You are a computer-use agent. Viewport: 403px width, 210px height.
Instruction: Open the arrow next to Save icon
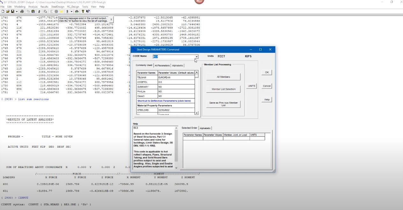click(17, 11)
